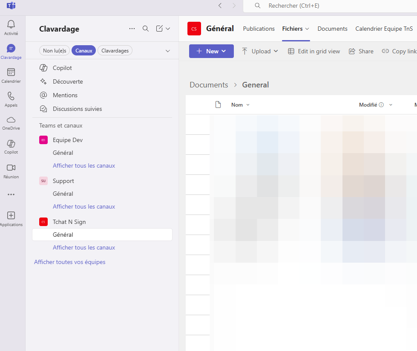Go to Documents in the breadcrumb
This screenshot has width=417, height=351.
(x=209, y=85)
